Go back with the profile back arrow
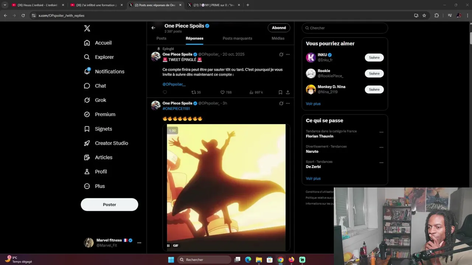472x265 pixels. click(x=153, y=28)
